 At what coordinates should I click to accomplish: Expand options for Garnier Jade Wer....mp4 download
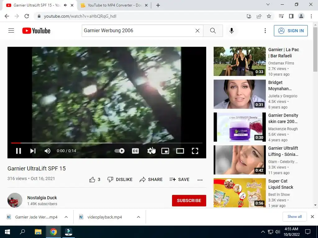66,217
